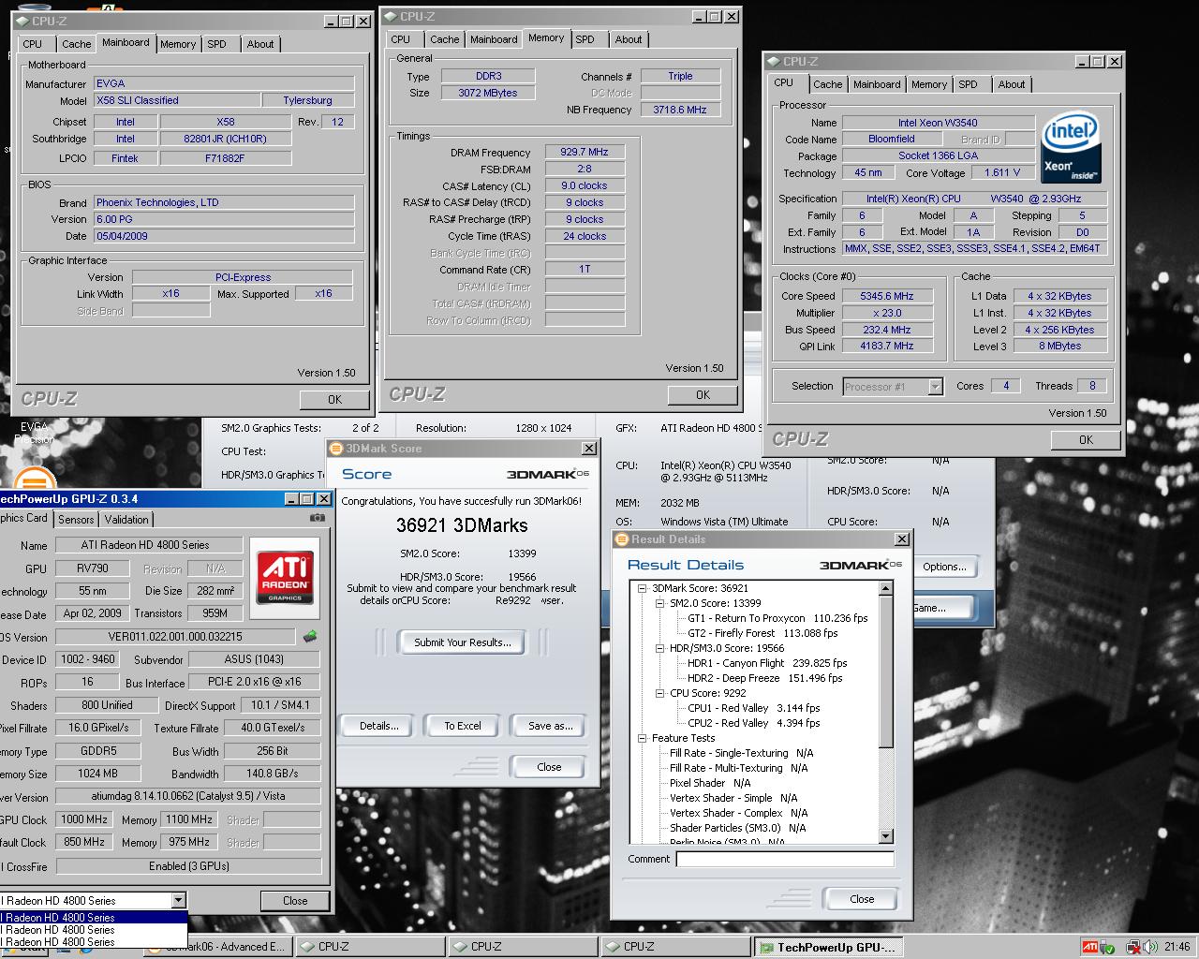Select the highlighted Radeon HD 4800 Series entry
This screenshot has height=959, width=1199.
pos(93,918)
